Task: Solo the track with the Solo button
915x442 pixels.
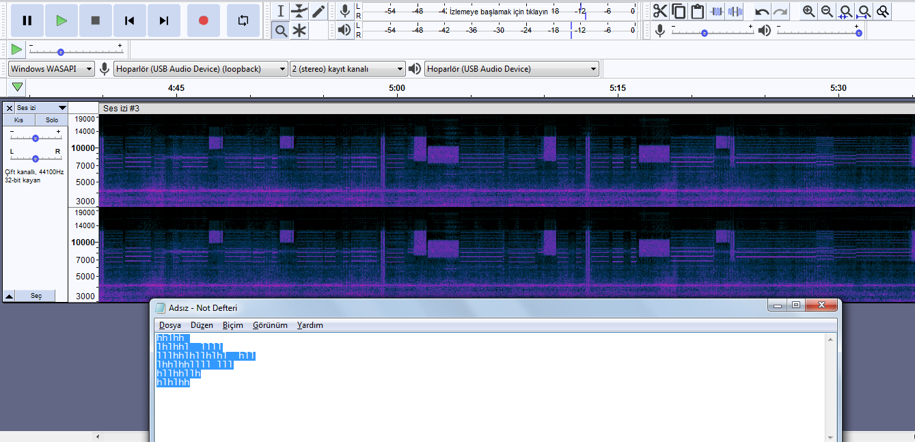Action: (x=52, y=120)
